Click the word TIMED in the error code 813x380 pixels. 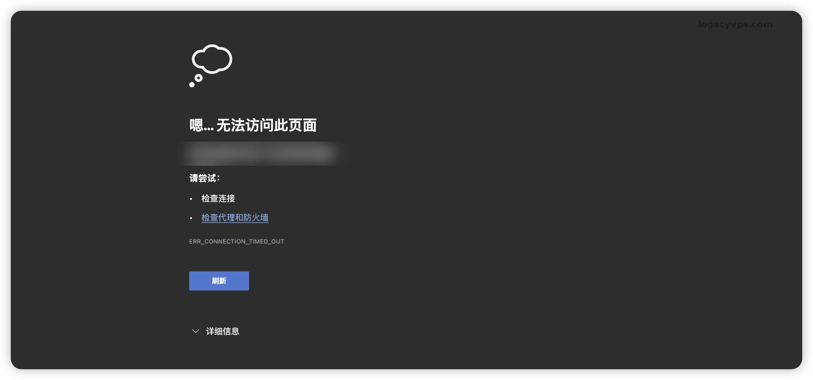tap(259, 241)
